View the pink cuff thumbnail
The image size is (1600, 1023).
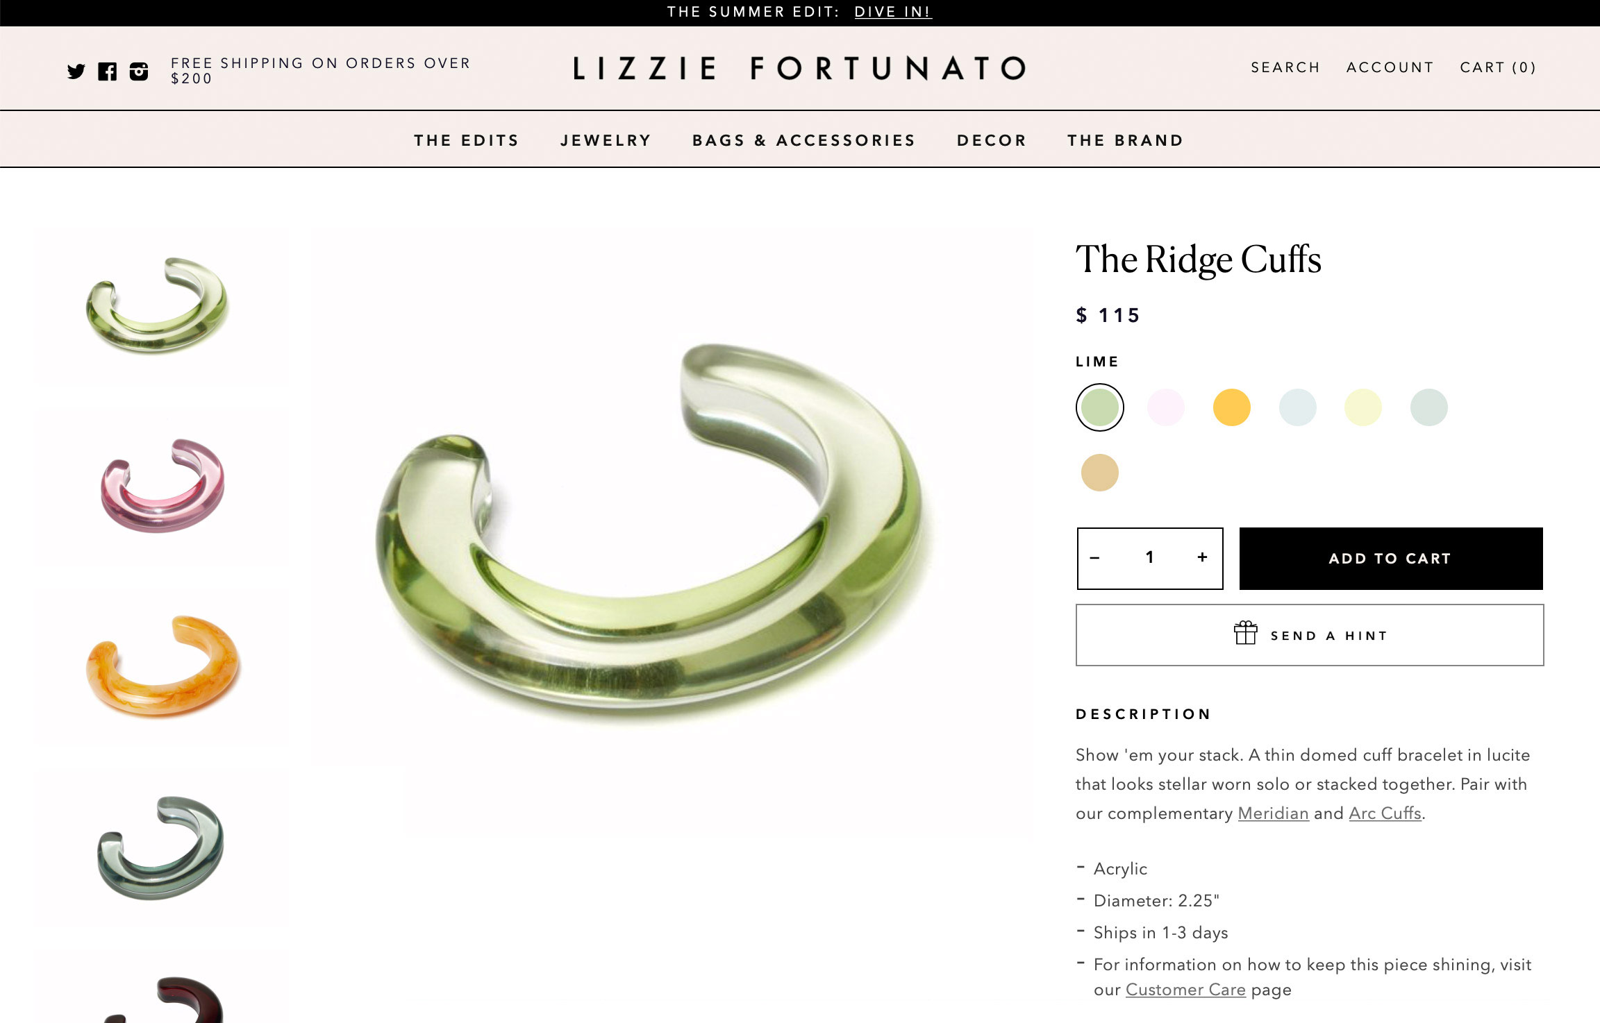pyautogui.click(x=162, y=487)
